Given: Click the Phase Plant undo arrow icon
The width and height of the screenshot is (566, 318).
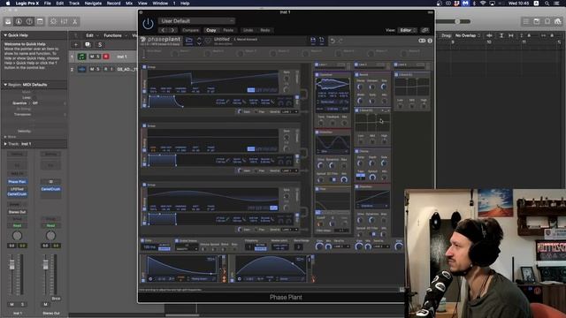Looking at the screenshot, I should tap(333, 41).
